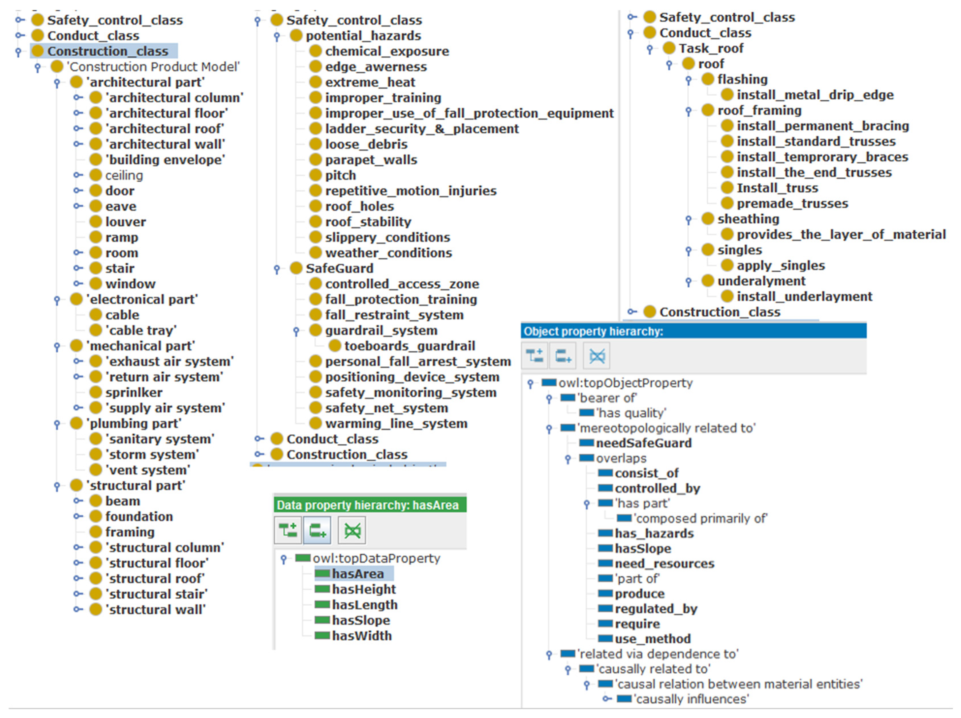
Task: Click delete object property icon
Action: [597, 356]
